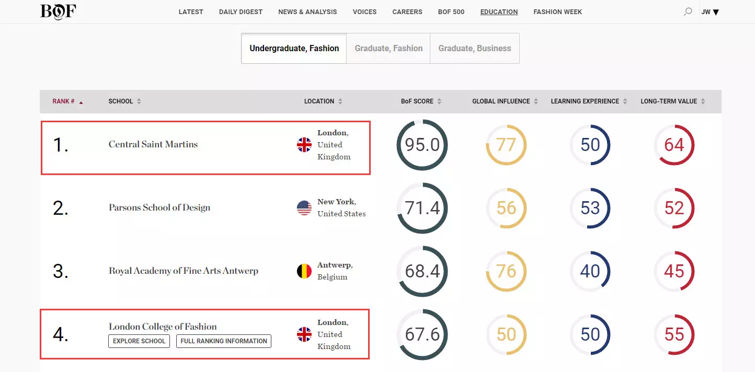This screenshot has width=755, height=372.
Task: Click the United States flag for Parsons
Action: [304, 208]
